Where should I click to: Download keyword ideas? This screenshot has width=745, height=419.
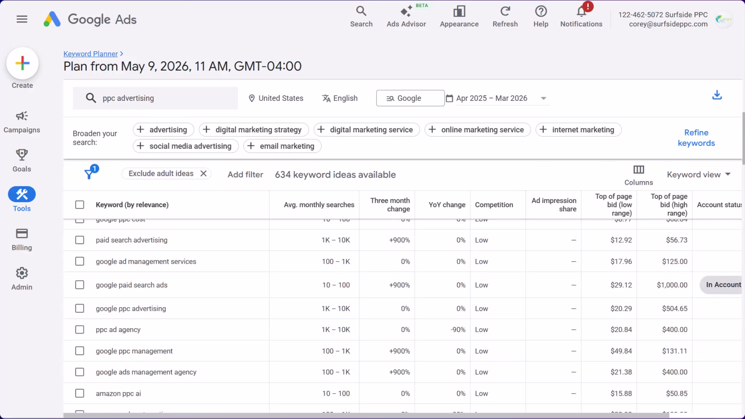click(x=717, y=95)
